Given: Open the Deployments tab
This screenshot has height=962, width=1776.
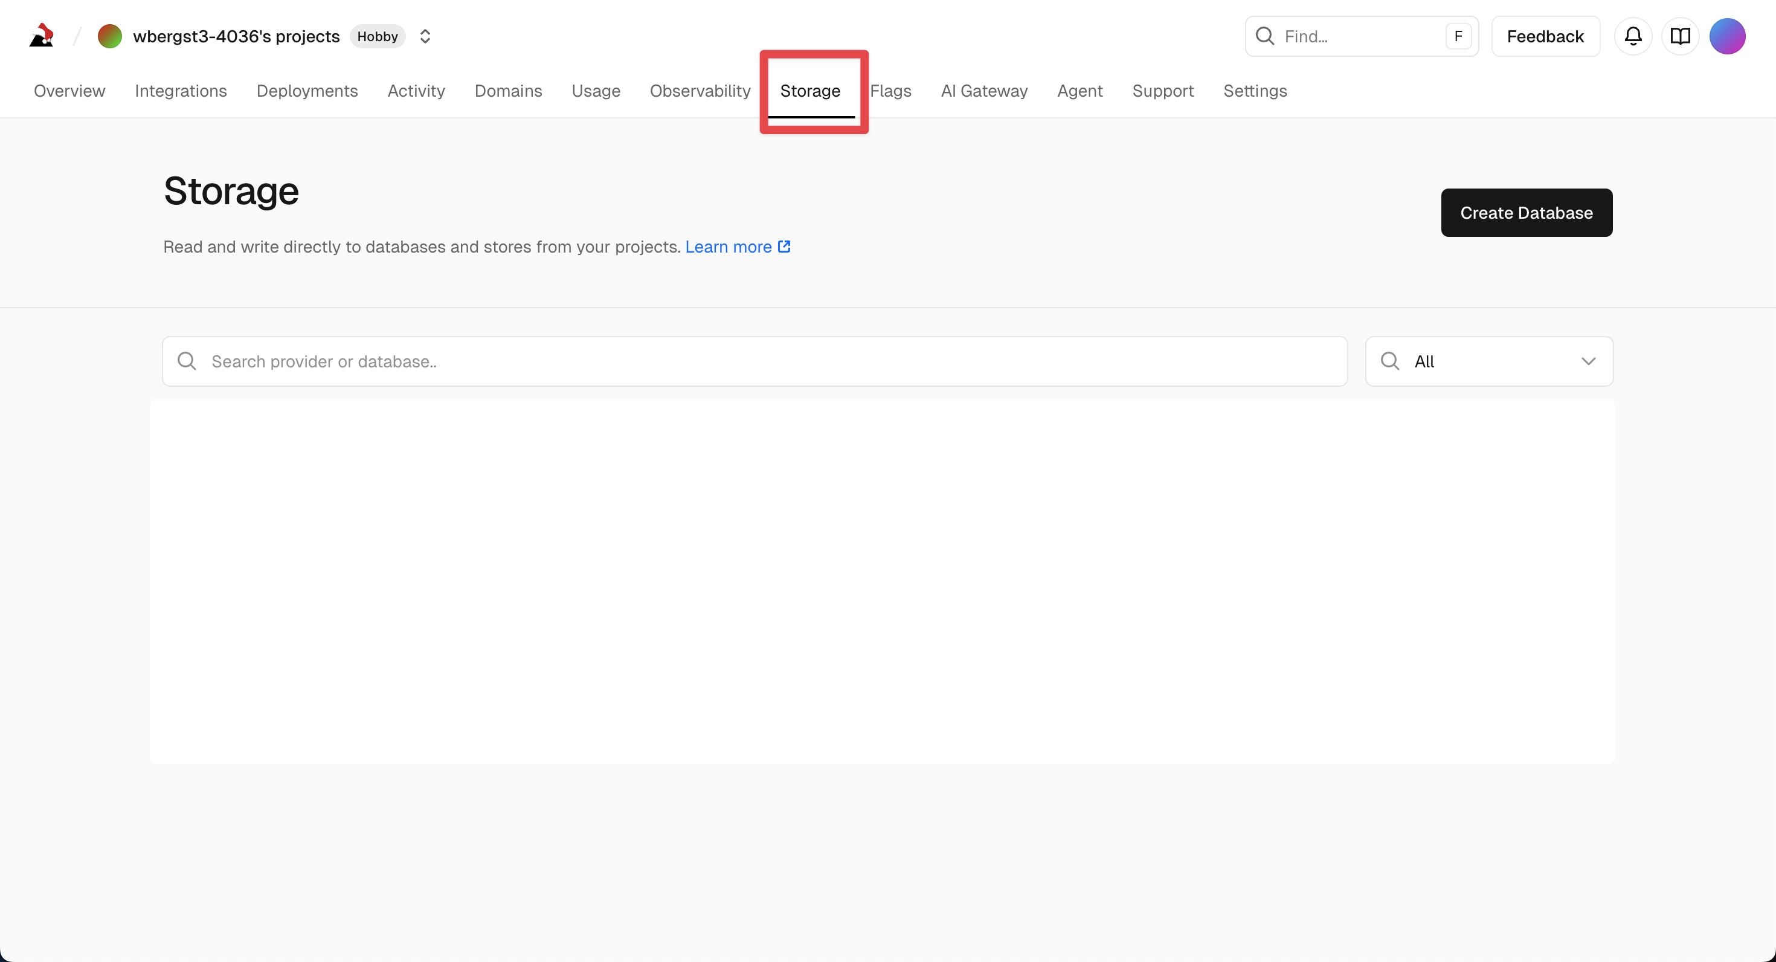Looking at the screenshot, I should [x=307, y=91].
